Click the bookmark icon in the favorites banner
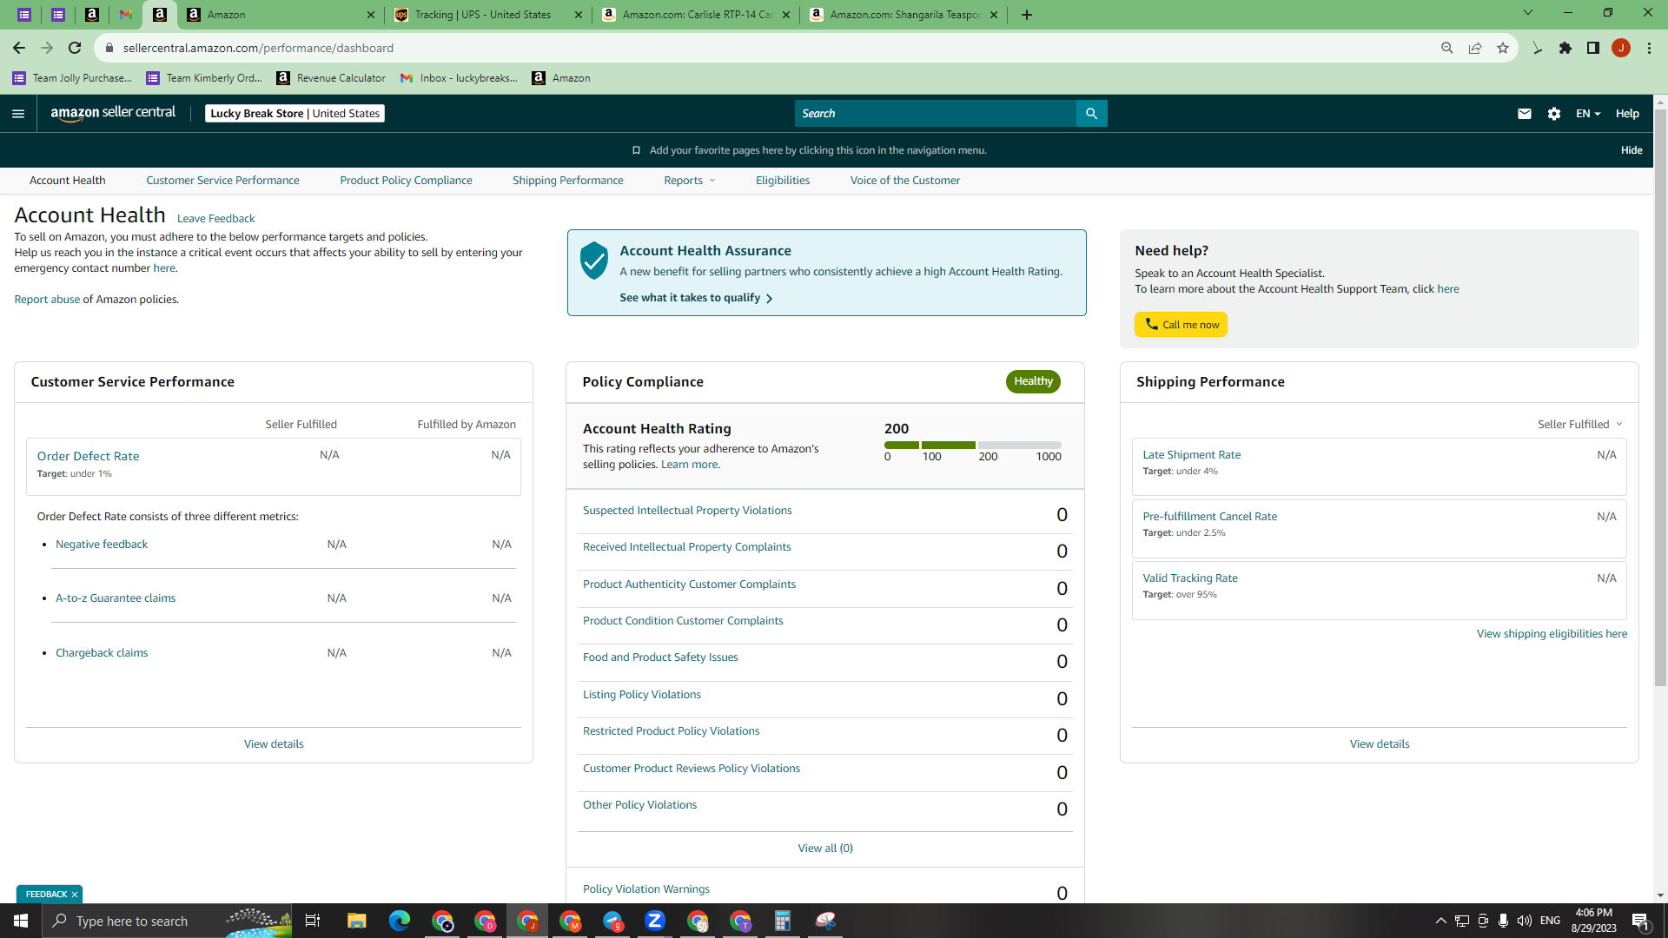The height and width of the screenshot is (938, 1668). coord(636,150)
